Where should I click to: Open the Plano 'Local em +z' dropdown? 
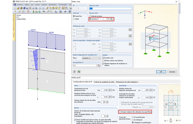(x=91, y=58)
